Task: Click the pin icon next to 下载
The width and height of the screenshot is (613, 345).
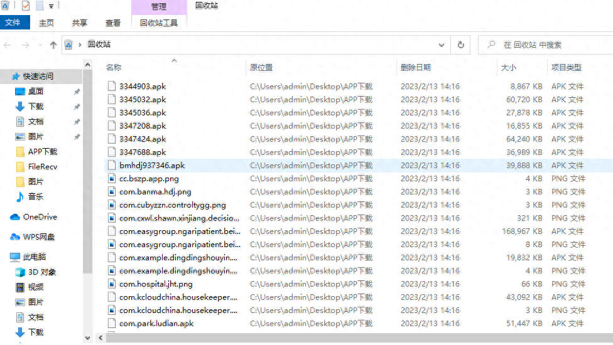Action: point(77,107)
